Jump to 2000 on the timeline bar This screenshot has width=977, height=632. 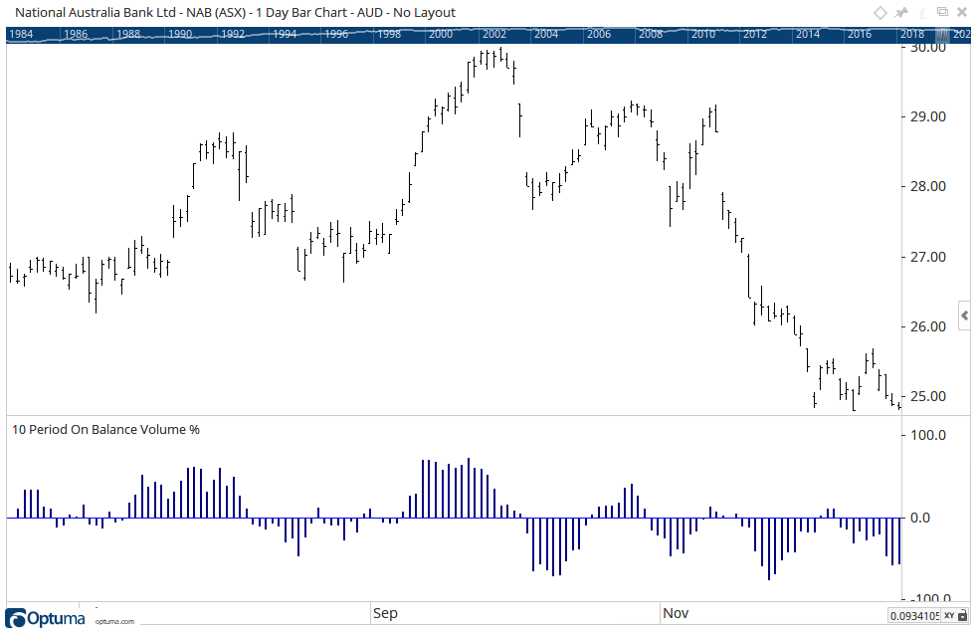tap(441, 34)
